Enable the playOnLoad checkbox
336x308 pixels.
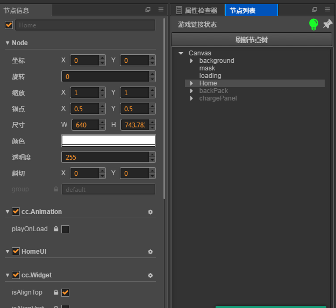pos(66,229)
